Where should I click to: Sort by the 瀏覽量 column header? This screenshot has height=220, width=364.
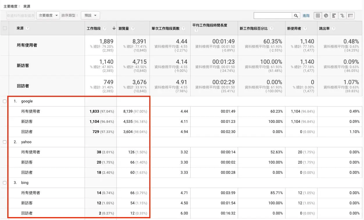(124, 29)
